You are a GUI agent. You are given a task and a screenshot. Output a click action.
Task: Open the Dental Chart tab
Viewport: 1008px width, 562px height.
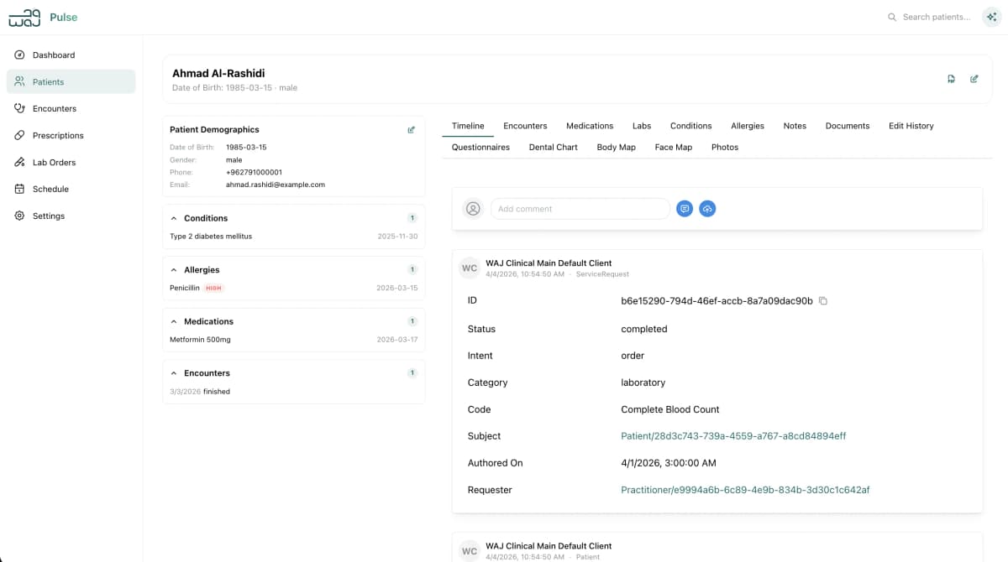point(553,147)
